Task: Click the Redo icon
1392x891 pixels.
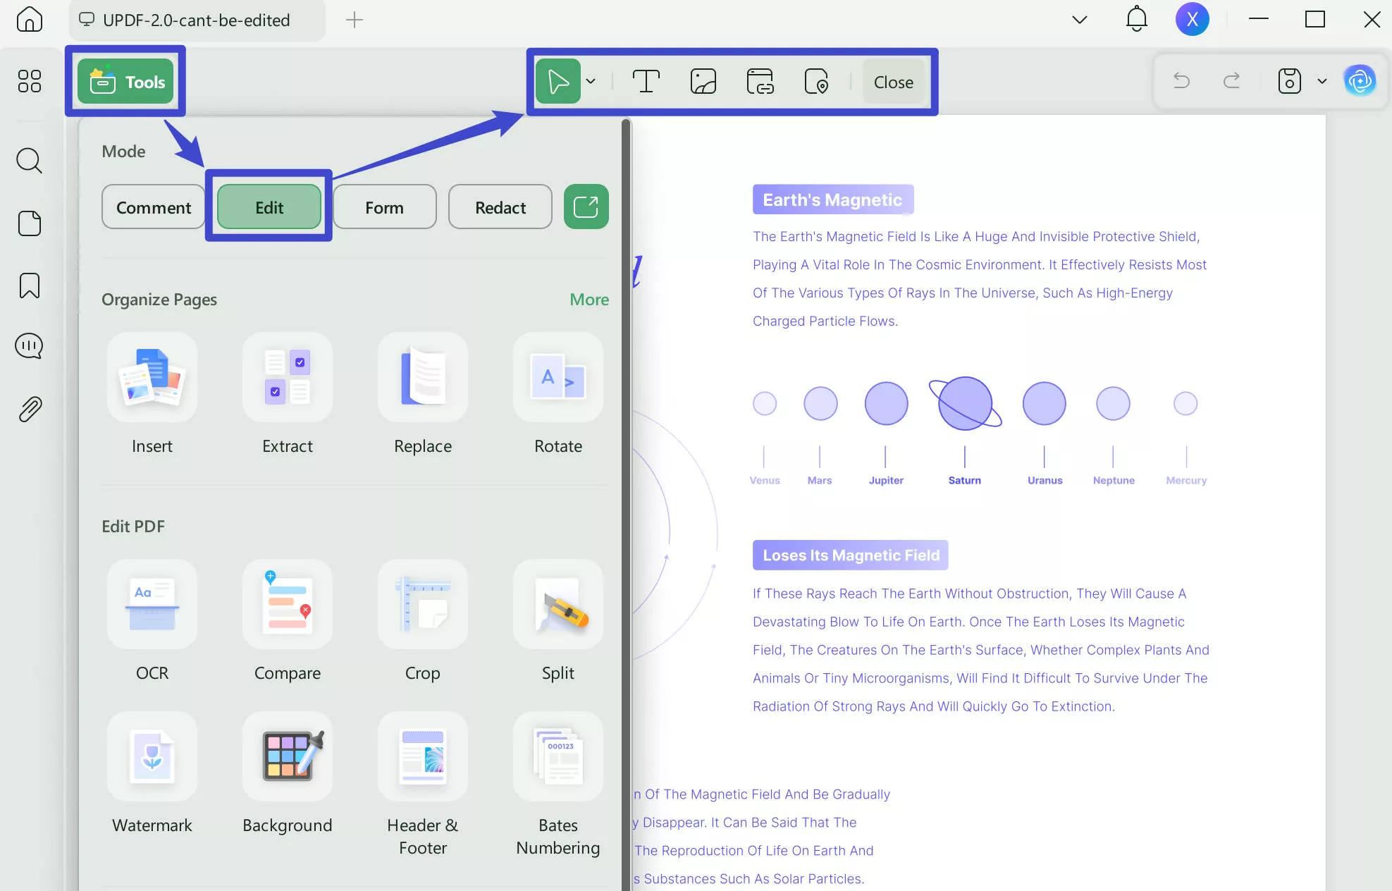Action: coord(1231,80)
